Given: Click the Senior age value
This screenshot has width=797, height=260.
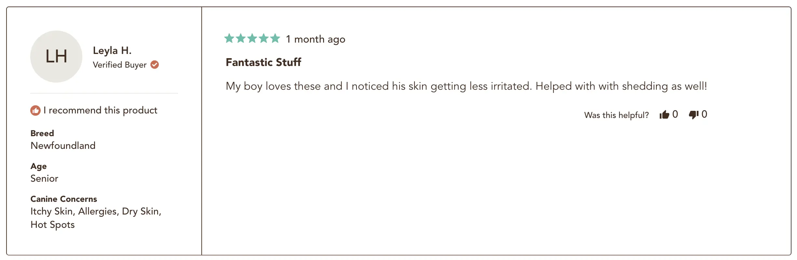Looking at the screenshot, I should tap(44, 178).
